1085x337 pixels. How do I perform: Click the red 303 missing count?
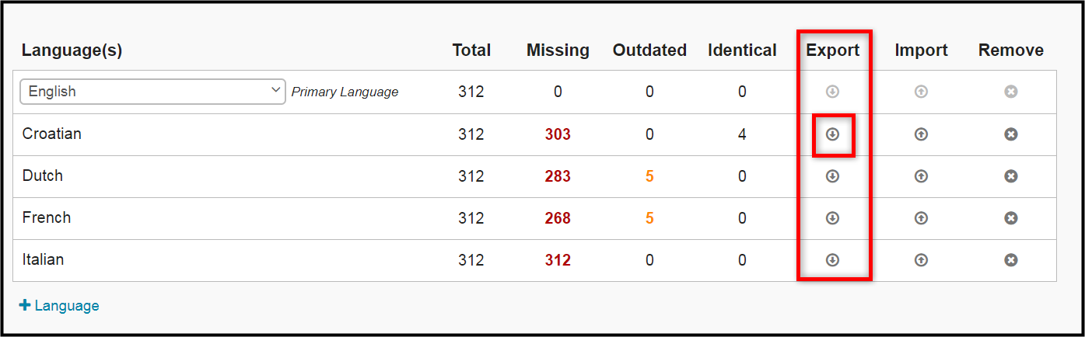(558, 134)
